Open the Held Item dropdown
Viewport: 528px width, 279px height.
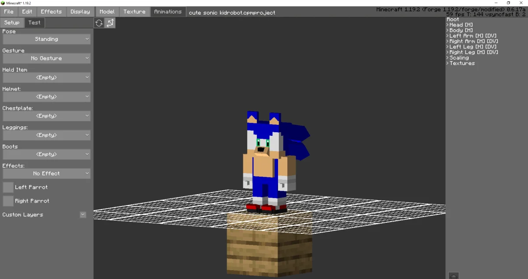[47, 77]
